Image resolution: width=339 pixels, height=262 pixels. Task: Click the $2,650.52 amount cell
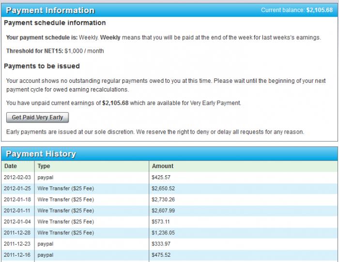163,188
